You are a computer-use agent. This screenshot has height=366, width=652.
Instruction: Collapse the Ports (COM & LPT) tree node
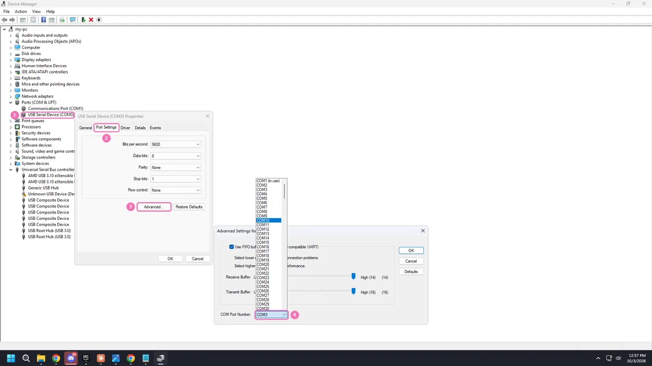coord(11,102)
